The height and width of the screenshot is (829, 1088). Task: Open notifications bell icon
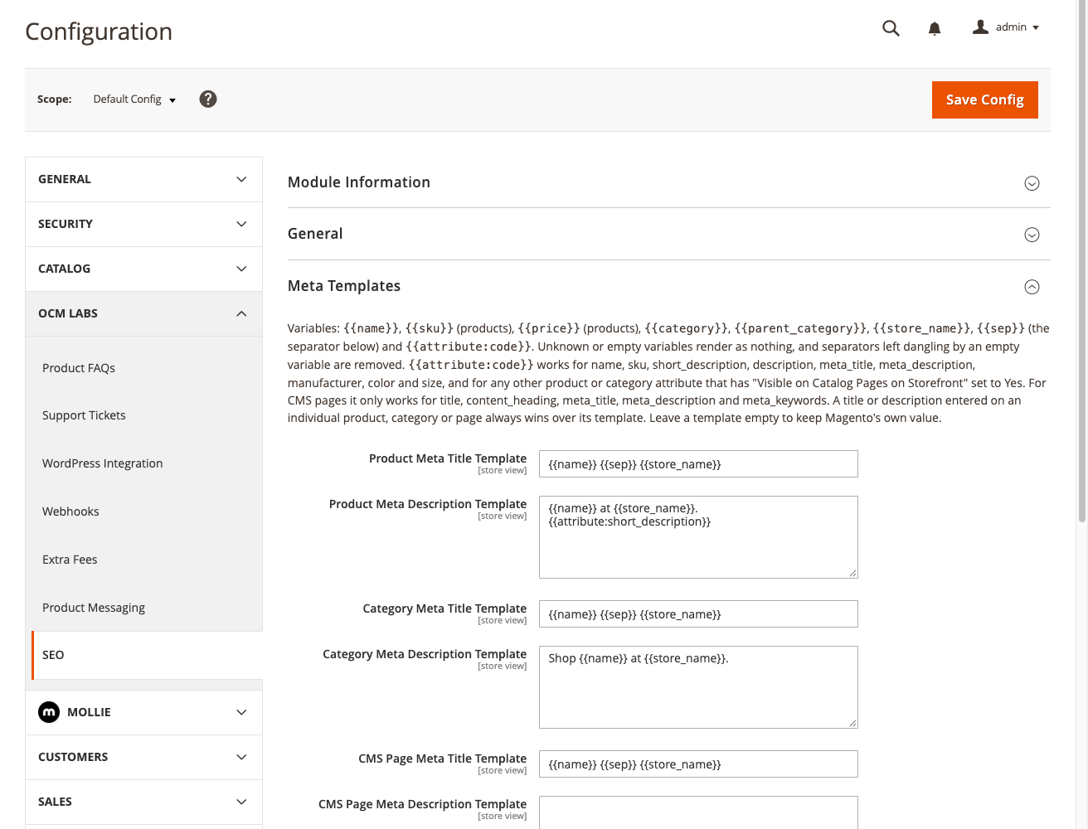click(x=935, y=29)
